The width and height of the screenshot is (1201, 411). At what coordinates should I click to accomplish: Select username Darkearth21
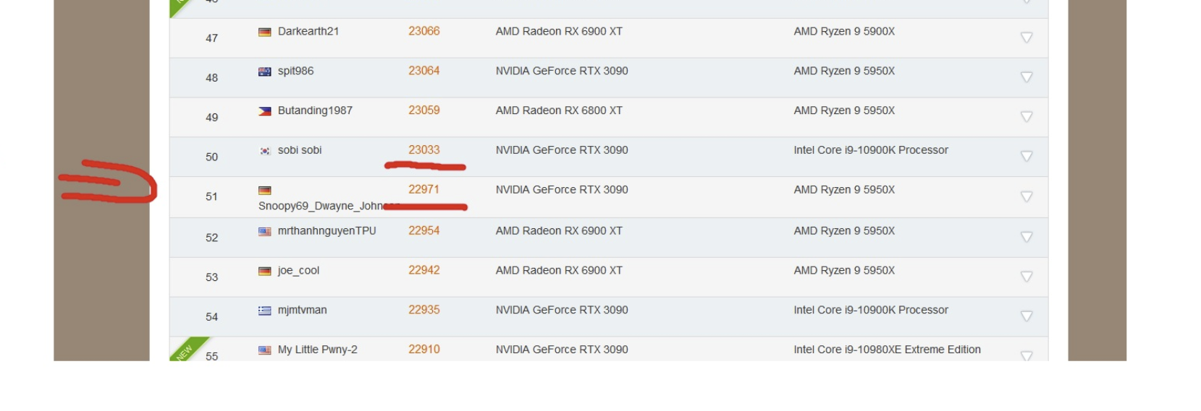(x=308, y=31)
